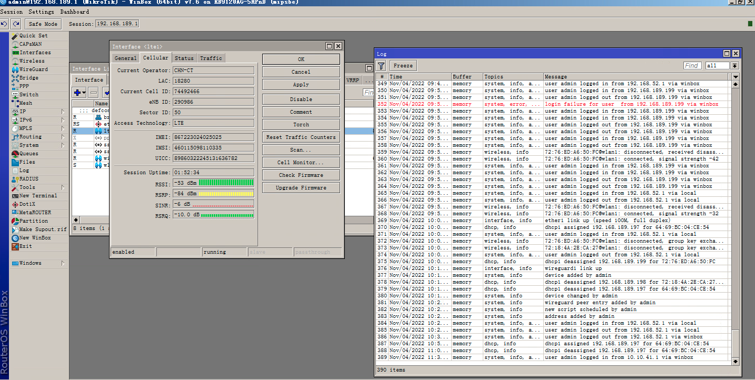Switch to the General tab
The height and width of the screenshot is (380, 755).
coord(125,58)
